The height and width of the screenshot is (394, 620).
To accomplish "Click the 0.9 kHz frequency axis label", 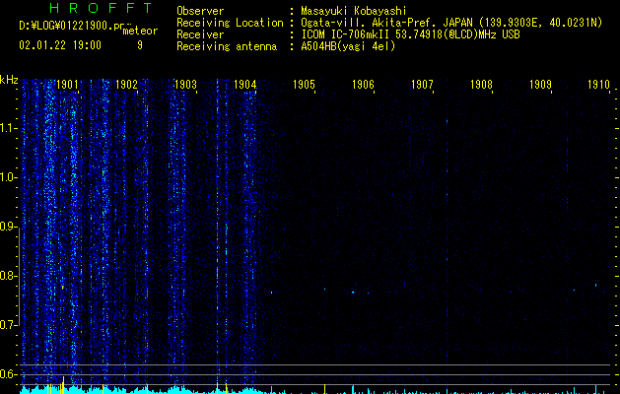I will [9, 227].
